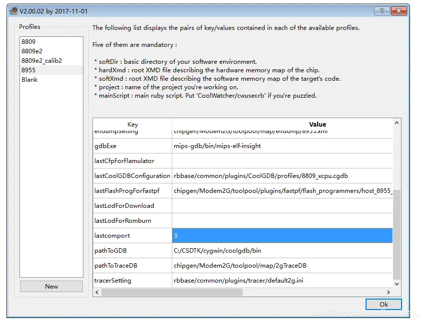Viewport: 425px width, 322px height.
Task: Click the horizontal scrollbar thumb
Action: click(x=172, y=292)
